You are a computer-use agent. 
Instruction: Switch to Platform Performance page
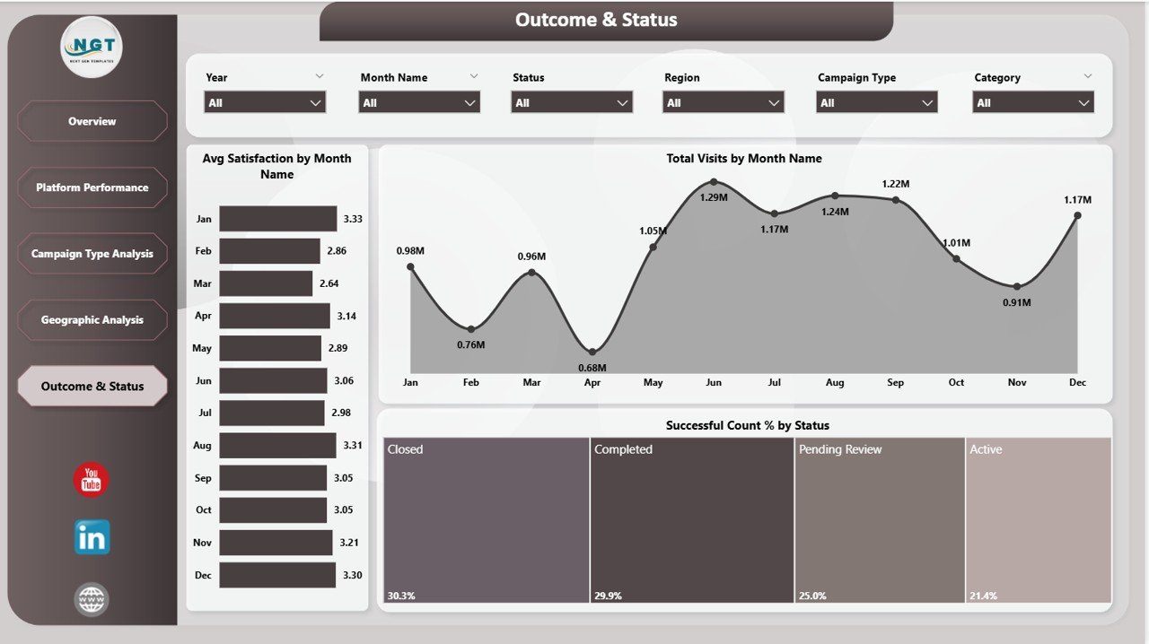pyautogui.click(x=92, y=187)
